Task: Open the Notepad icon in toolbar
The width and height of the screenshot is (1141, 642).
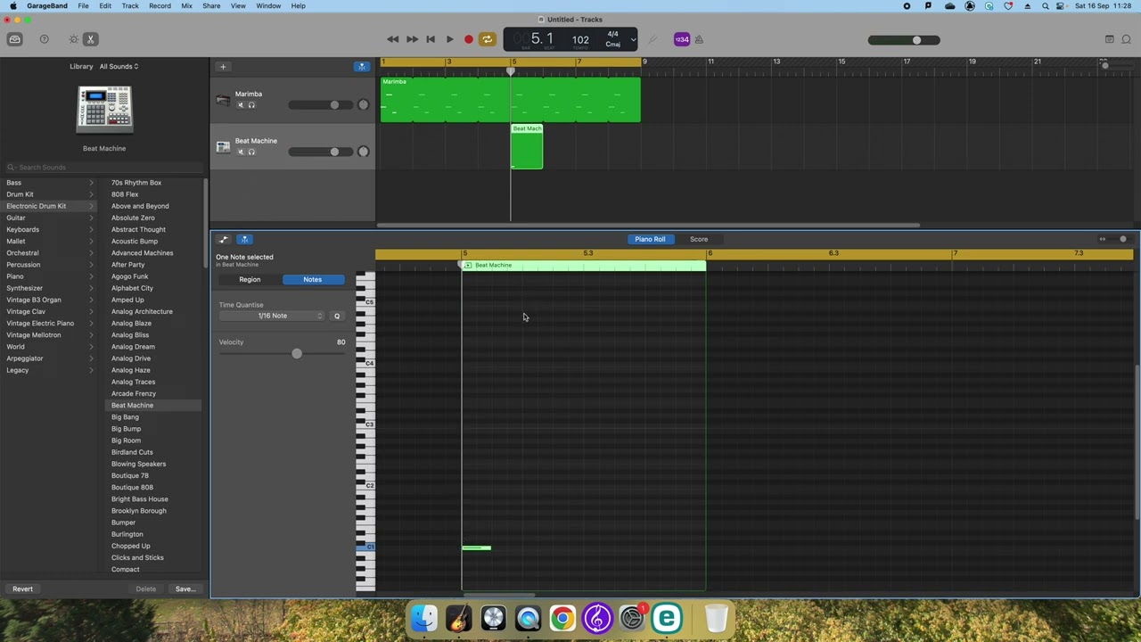Action: pos(1109,39)
